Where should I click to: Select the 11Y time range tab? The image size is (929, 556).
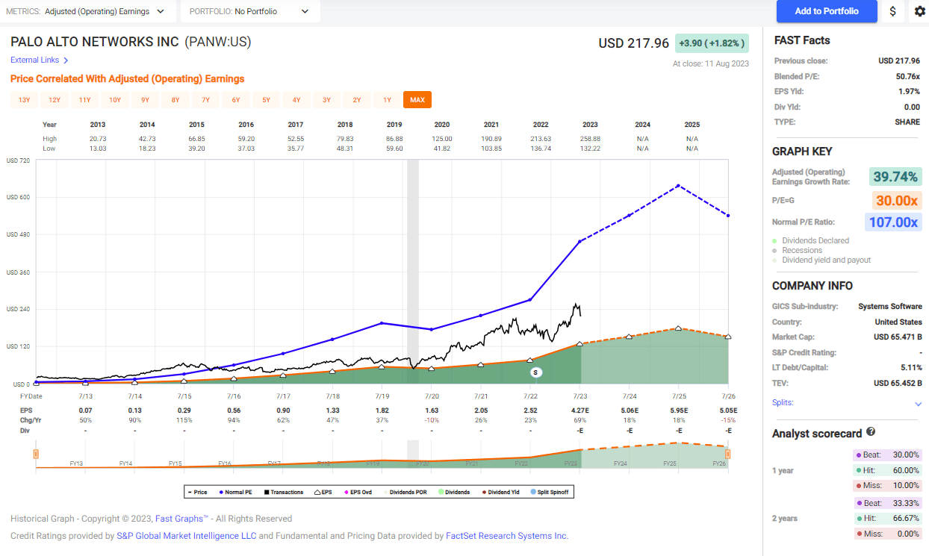pyautogui.click(x=84, y=100)
